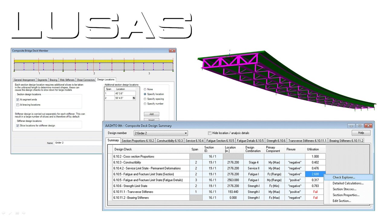Toggle Slice locations for stiffener design
The height and width of the screenshot is (217, 387).
tap(18, 125)
